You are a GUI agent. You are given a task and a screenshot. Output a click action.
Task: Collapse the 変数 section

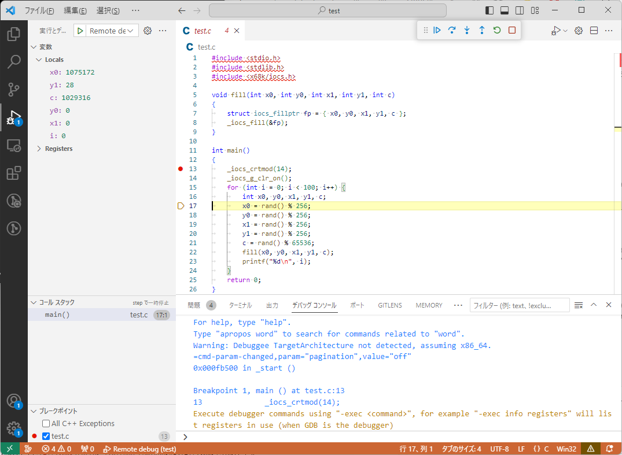tap(34, 47)
